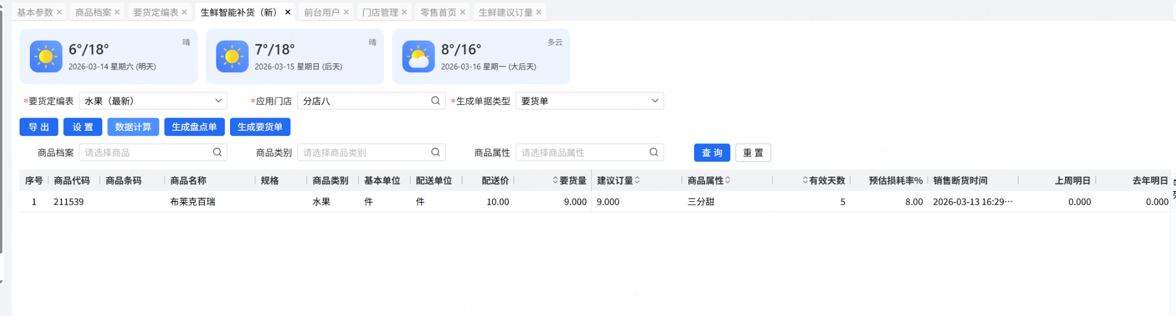Image resolution: width=1176 pixels, height=316 pixels.
Task: Close the 生鲜智能补货（新）tab
Action: pos(288,12)
